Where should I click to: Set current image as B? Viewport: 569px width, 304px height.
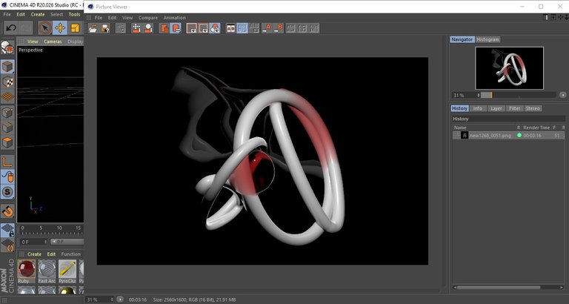[279, 28]
